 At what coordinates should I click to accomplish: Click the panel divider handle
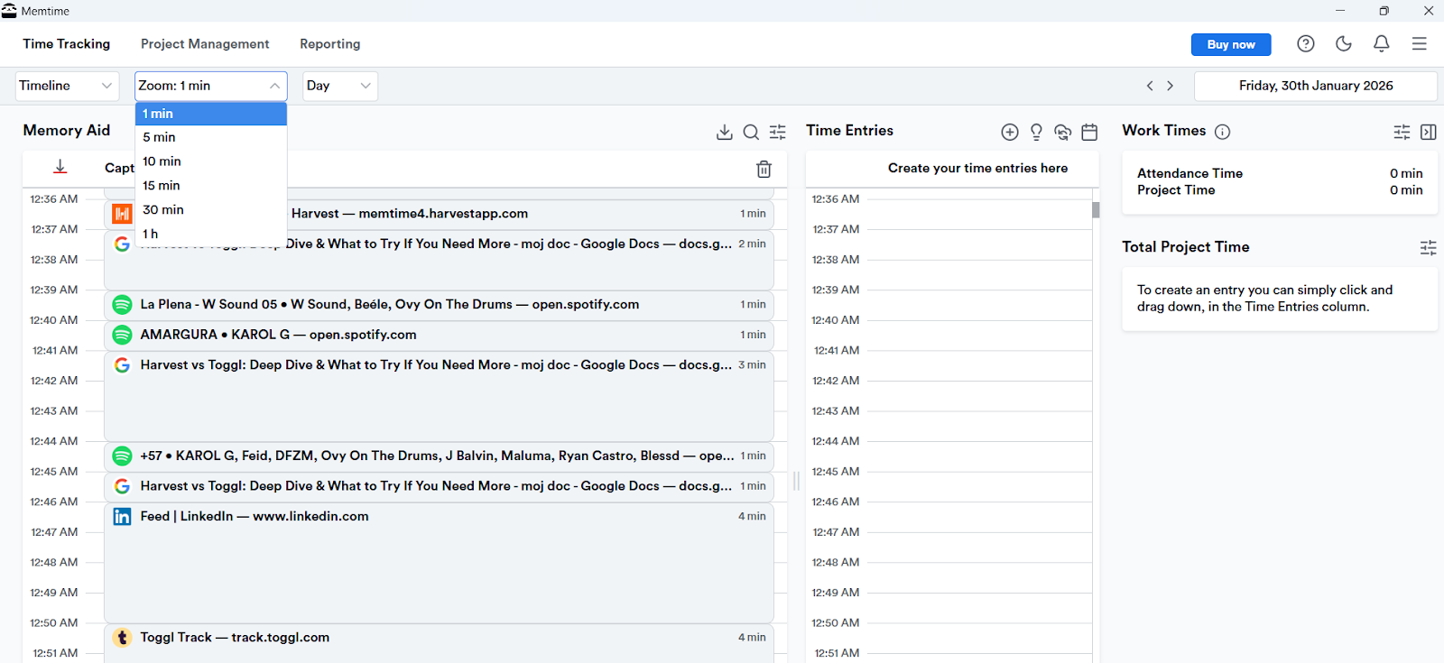click(796, 482)
